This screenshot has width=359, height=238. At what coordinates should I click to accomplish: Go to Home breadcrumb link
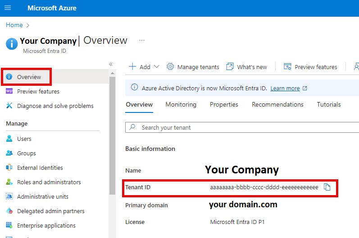pyautogui.click(x=14, y=25)
